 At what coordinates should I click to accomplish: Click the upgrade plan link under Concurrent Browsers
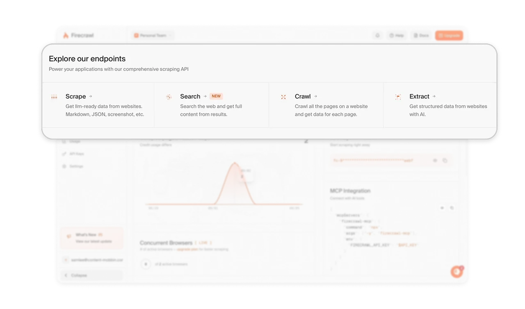(188, 249)
